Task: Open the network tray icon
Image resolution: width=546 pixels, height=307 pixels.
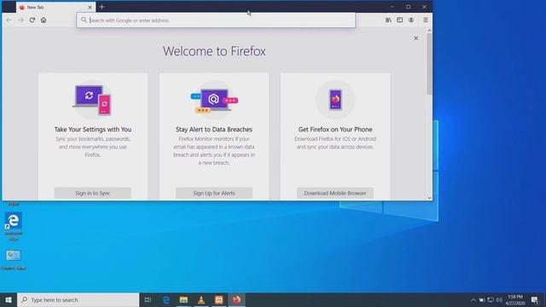Action: tap(491, 299)
